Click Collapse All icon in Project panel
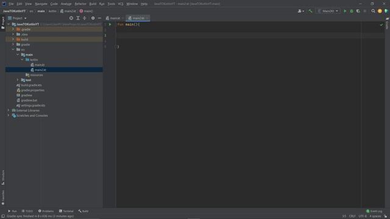Viewport: 390px width, 219px height. [84, 18]
